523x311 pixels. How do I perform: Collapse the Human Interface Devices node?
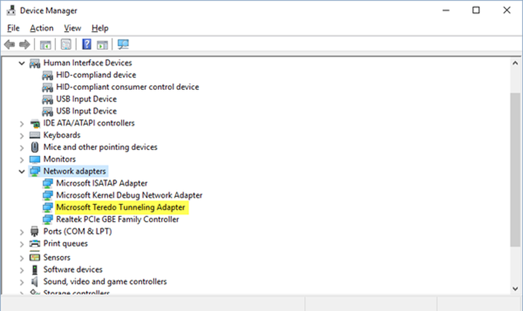coord(21,63)
